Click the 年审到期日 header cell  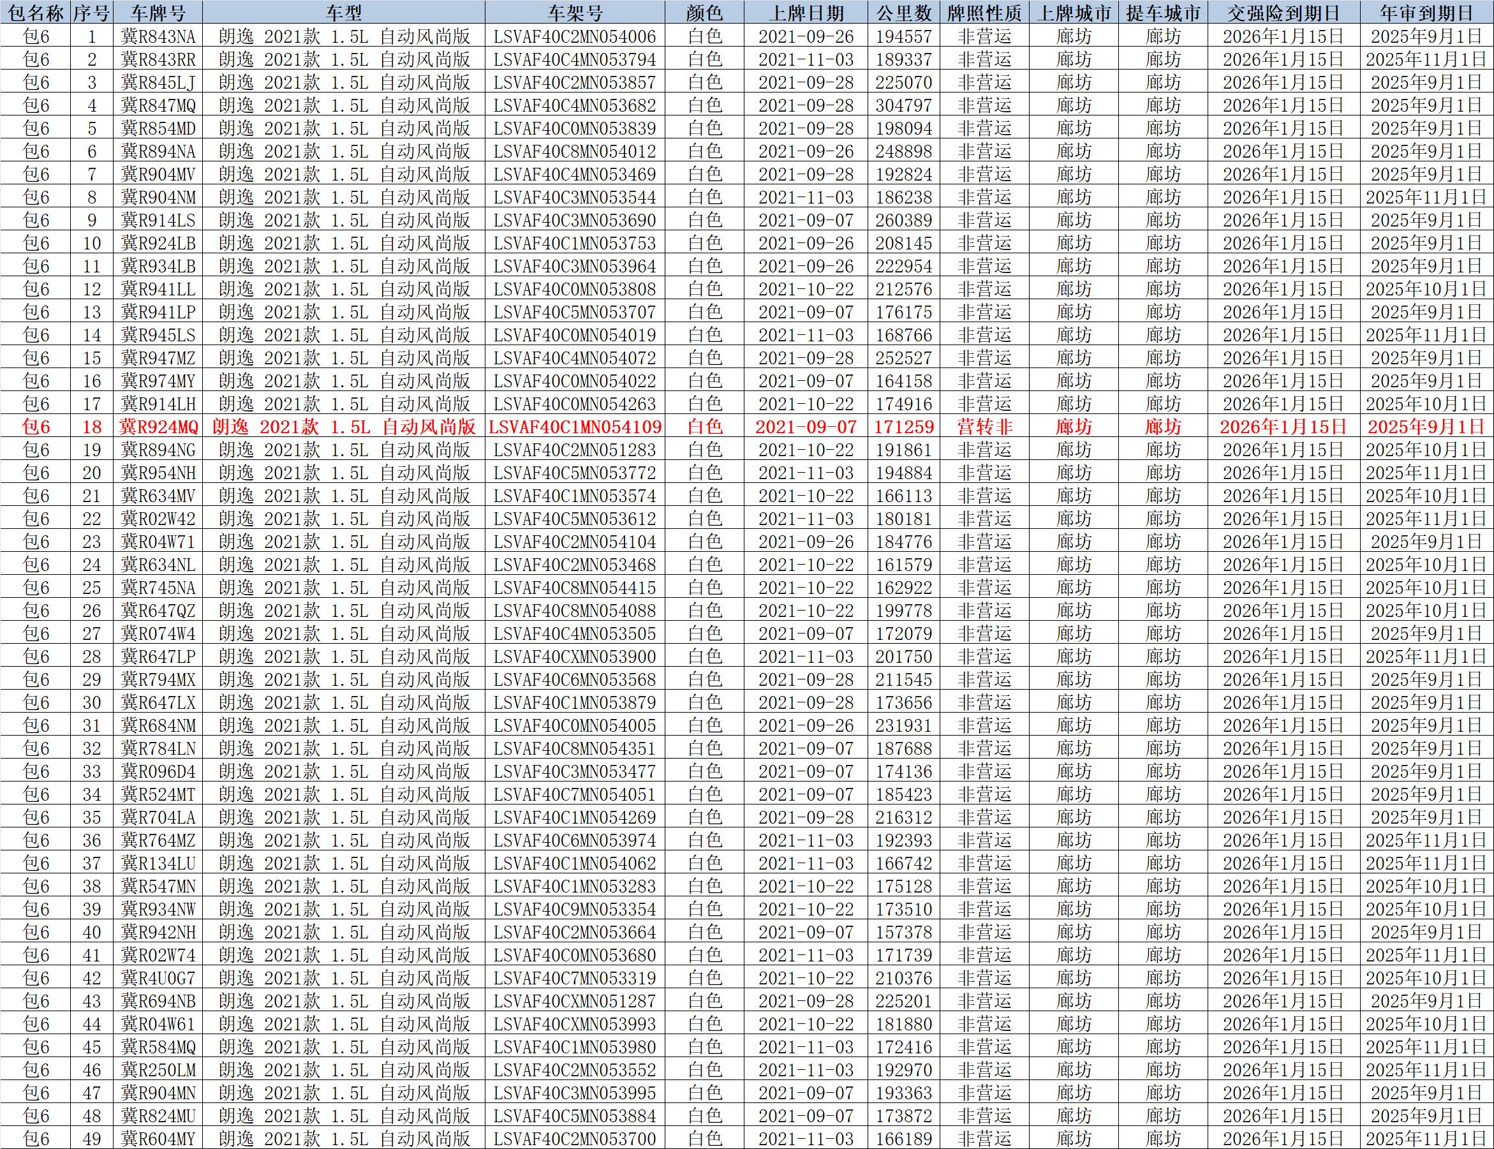[x=1426, y=12]
